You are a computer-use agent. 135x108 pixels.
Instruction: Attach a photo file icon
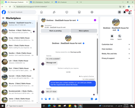46,99
